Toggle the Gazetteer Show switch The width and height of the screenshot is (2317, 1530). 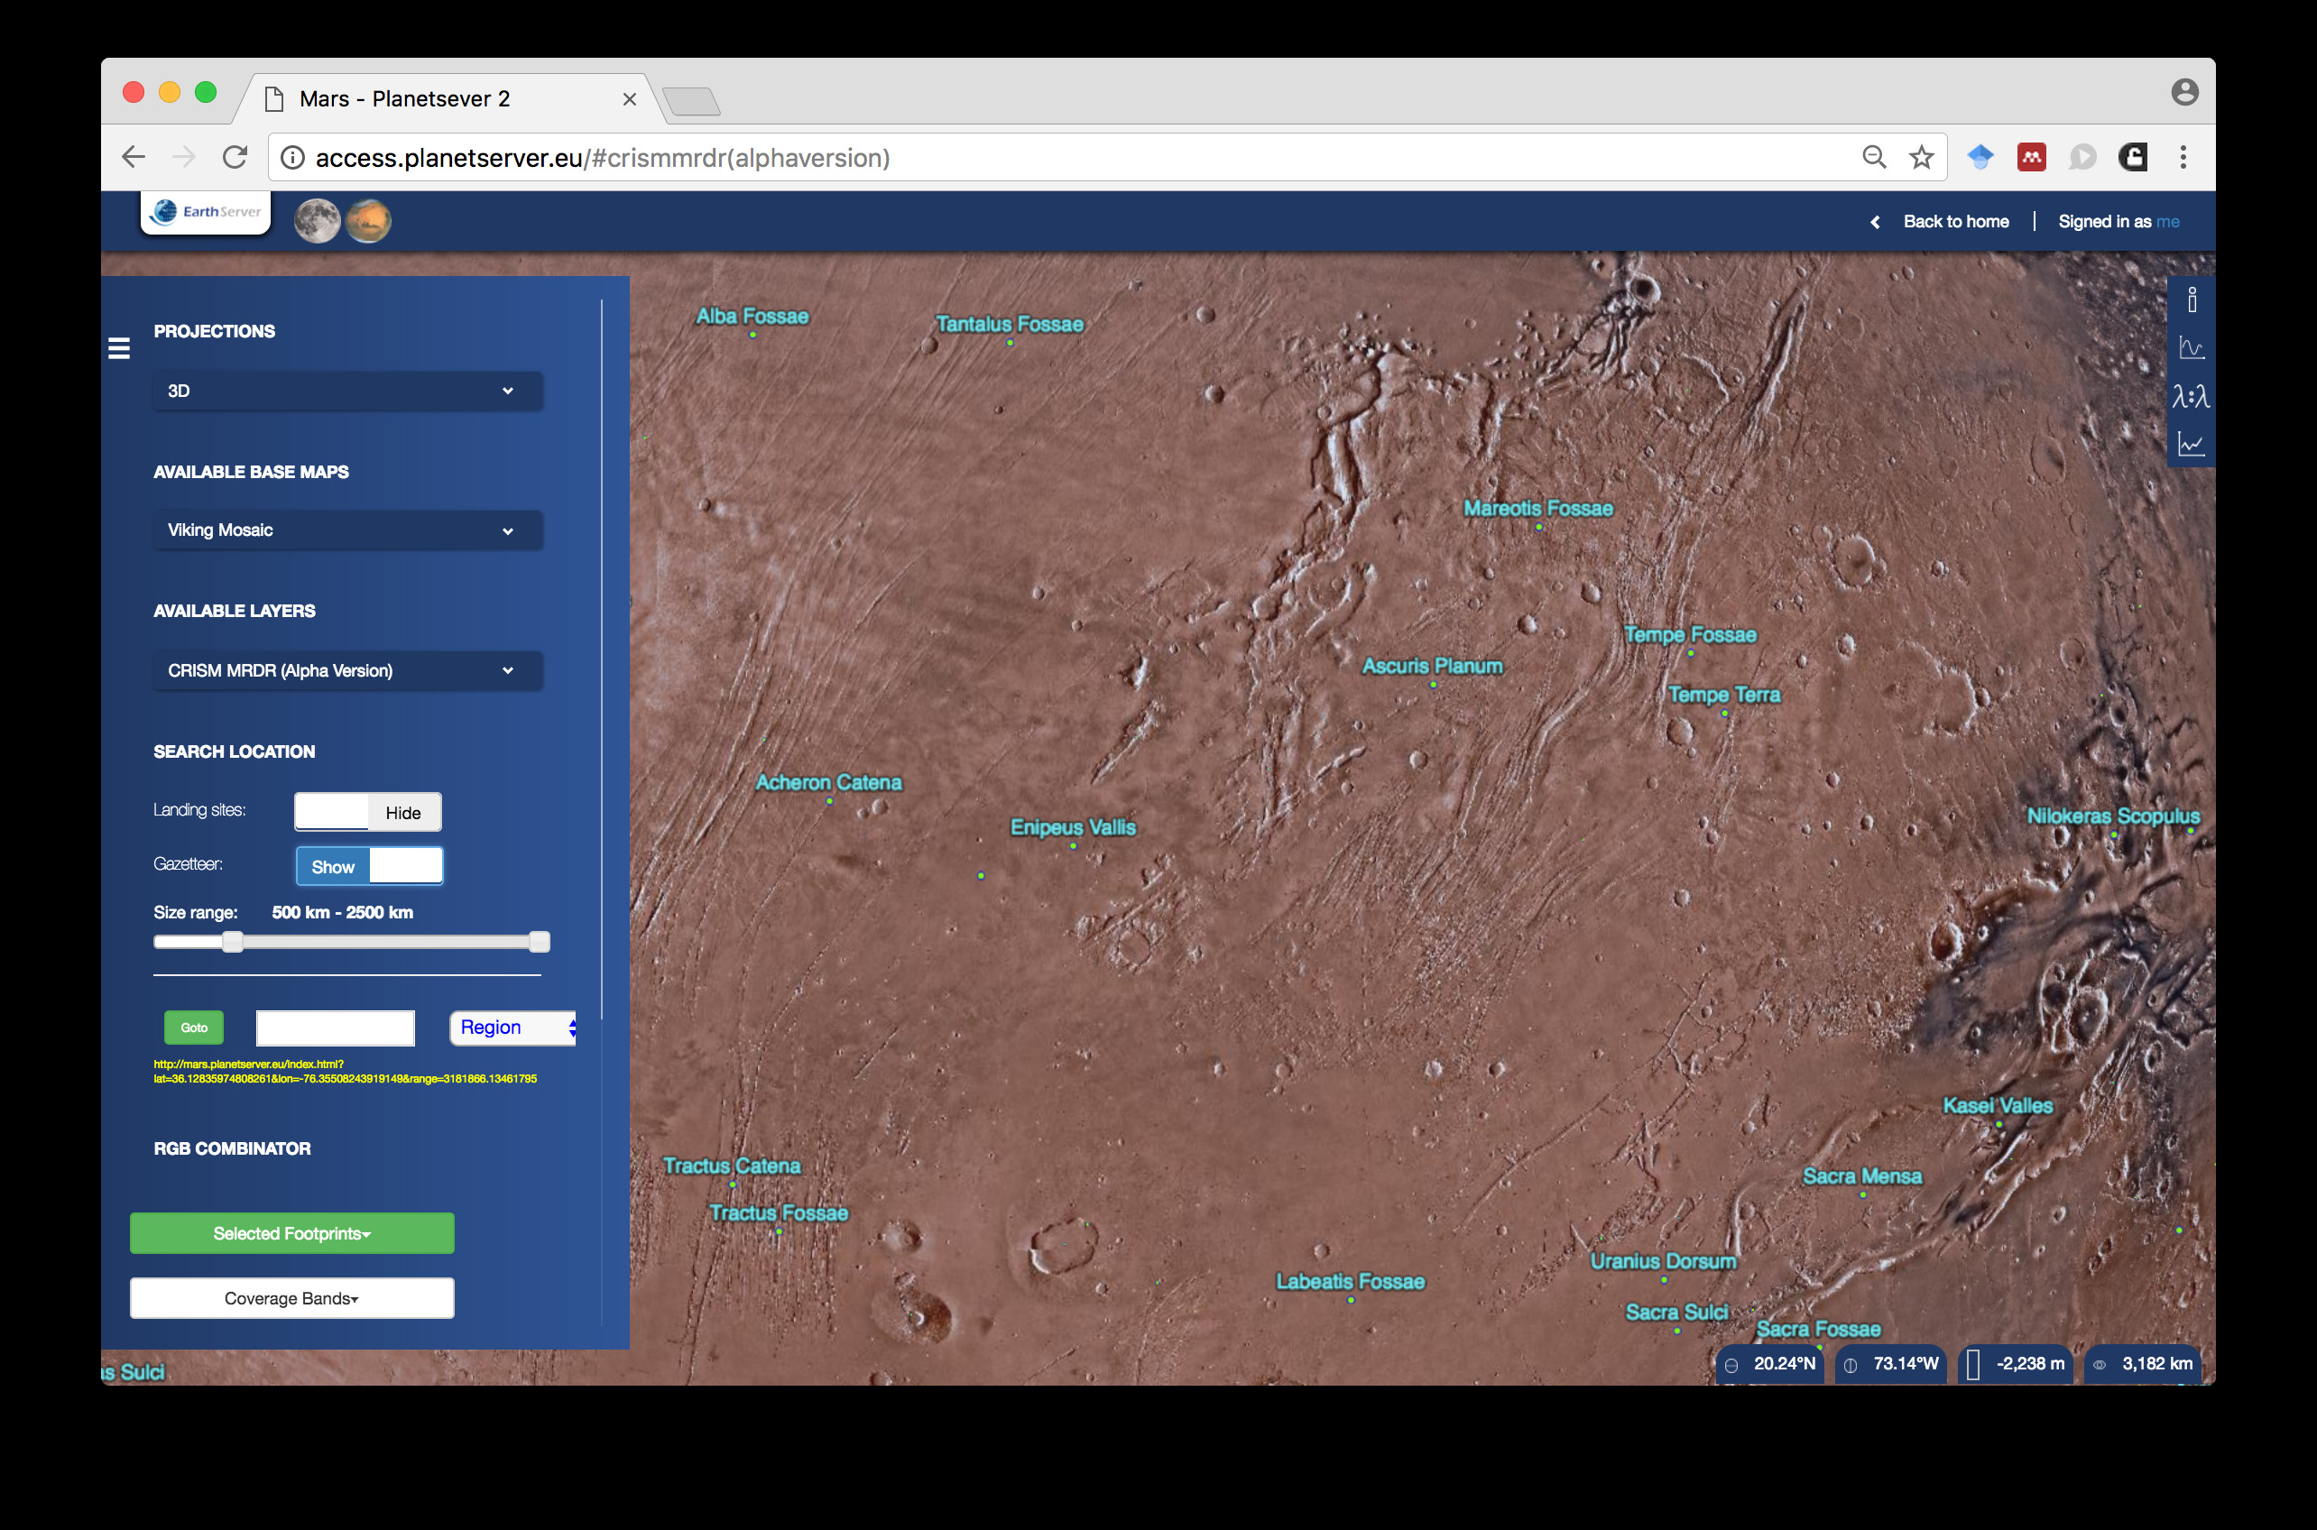pyautogui.click(x=369, y=865)
